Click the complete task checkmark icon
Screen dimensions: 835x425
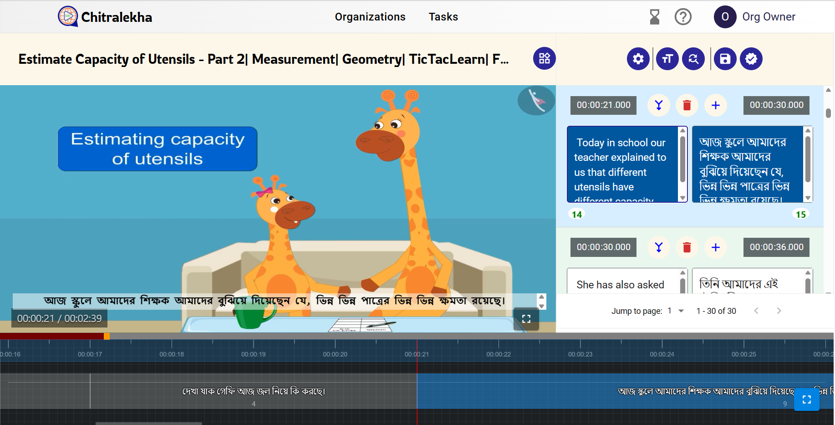[751, 59]
